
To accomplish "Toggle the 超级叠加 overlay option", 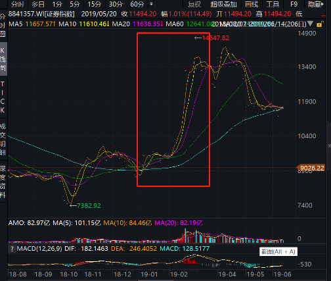I will [x=223, y=4].
